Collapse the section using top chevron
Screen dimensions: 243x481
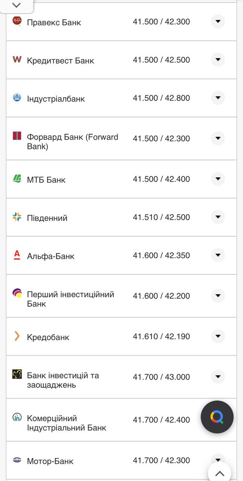click(x=16, y=6)
